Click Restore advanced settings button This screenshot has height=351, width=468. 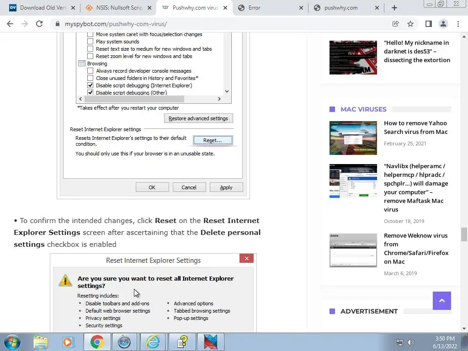coord(198,118)
